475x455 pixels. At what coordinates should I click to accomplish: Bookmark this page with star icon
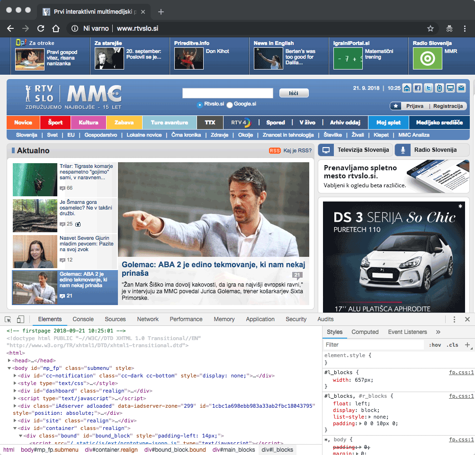click(x=430, y=28)
